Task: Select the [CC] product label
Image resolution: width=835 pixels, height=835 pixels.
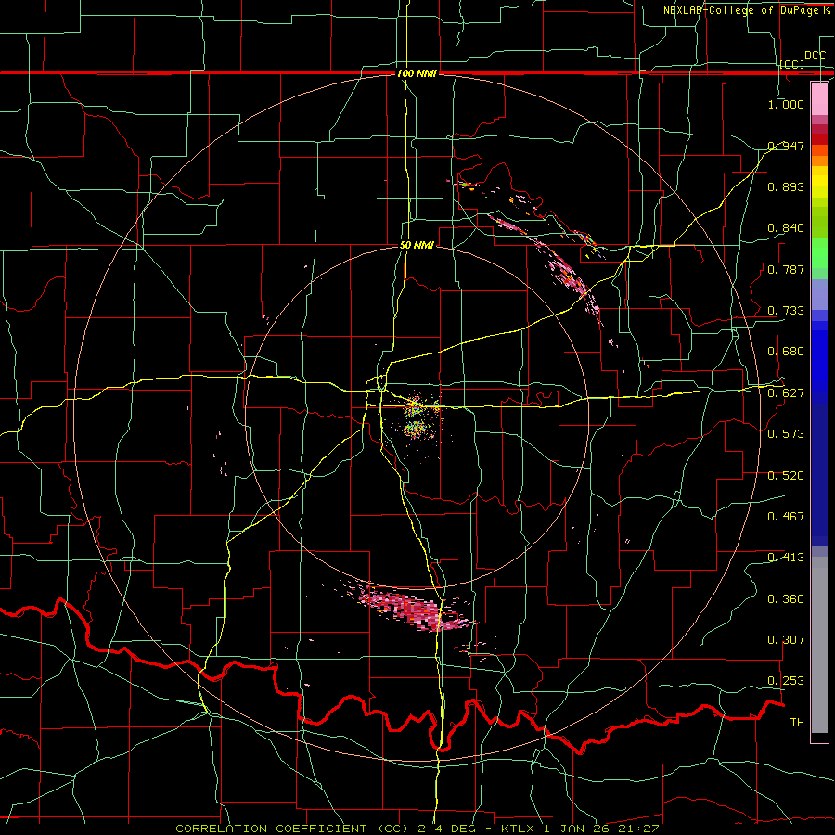Action: coord(791,64)
